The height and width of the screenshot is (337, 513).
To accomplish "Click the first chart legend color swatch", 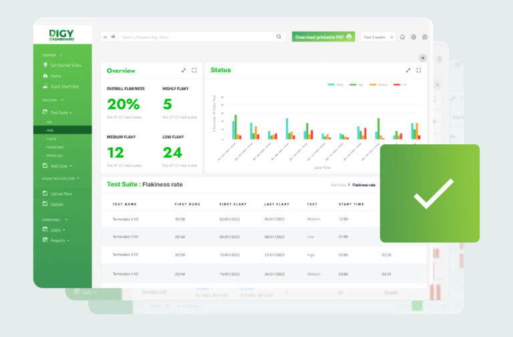I will pos(331,85).
